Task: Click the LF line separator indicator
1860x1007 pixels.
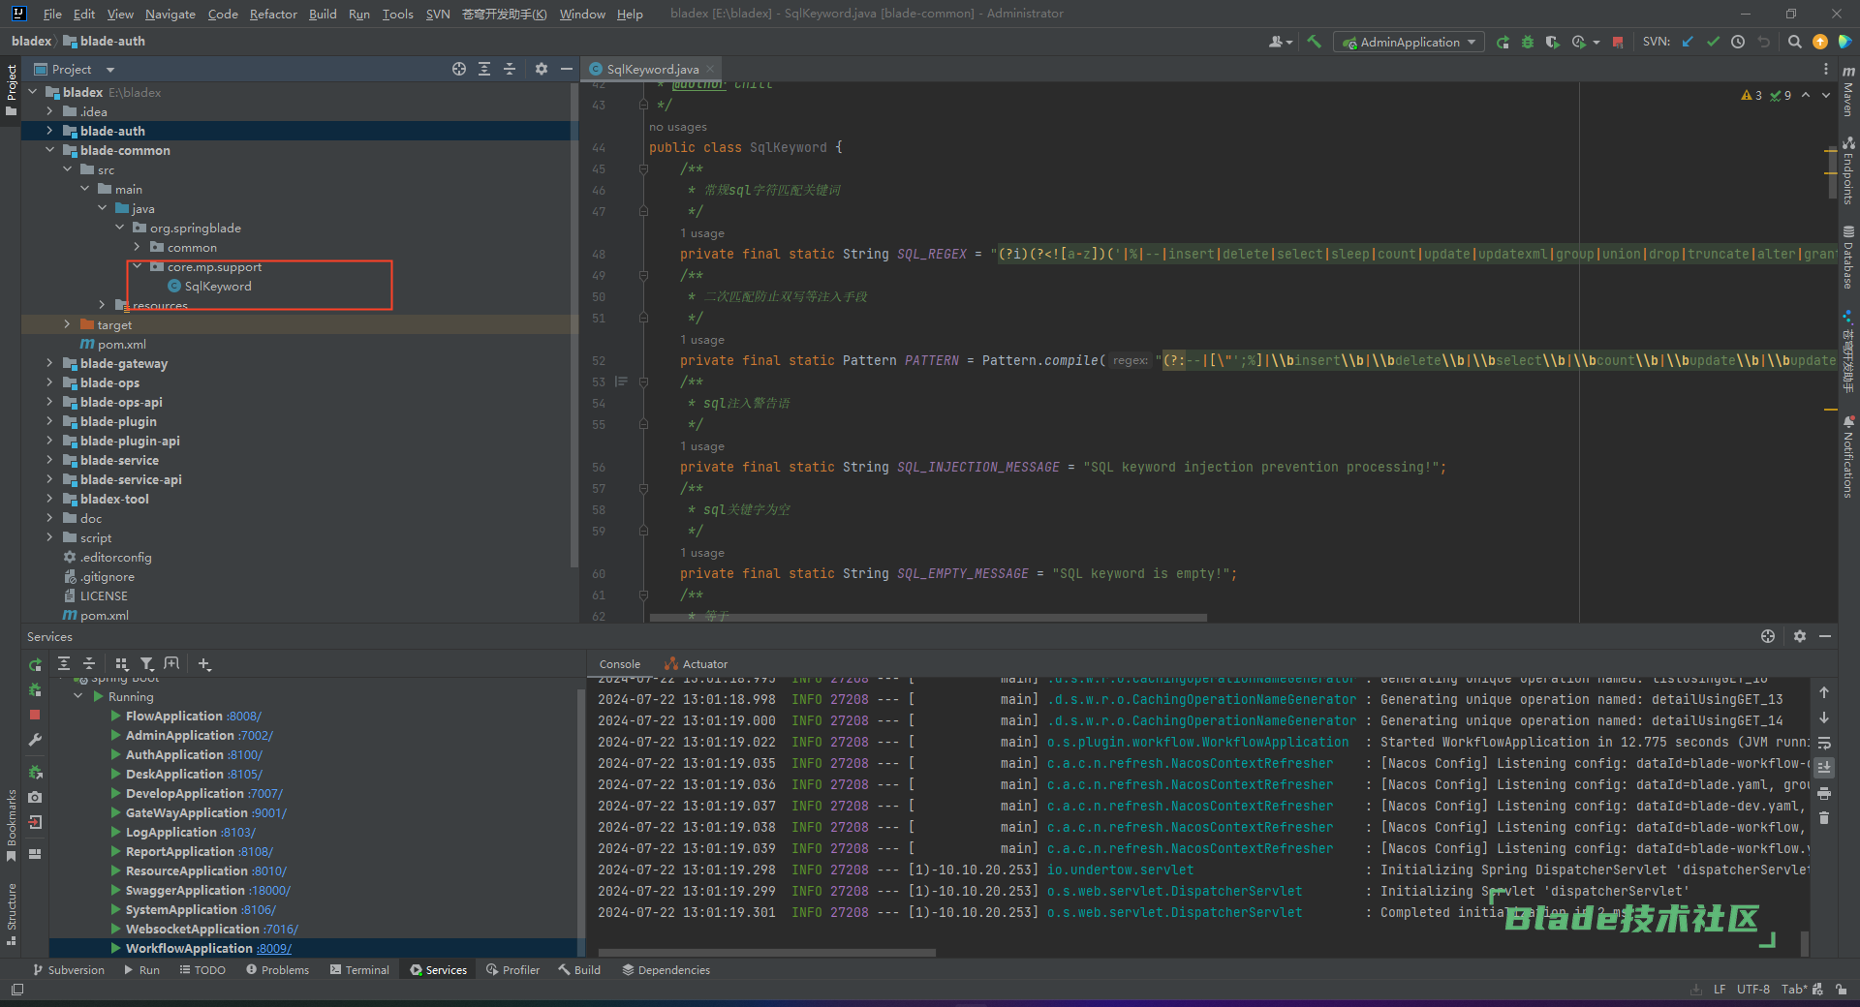Action: pyautogui.click(x=1720, y=990)
